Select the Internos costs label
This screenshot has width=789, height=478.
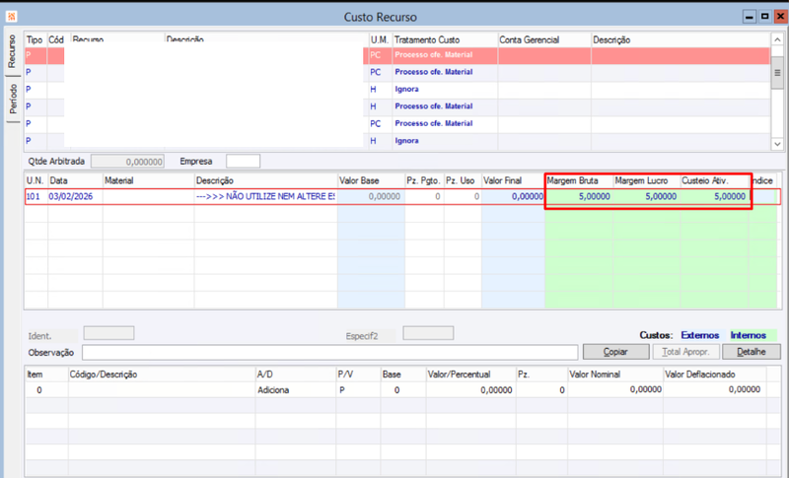749,335
